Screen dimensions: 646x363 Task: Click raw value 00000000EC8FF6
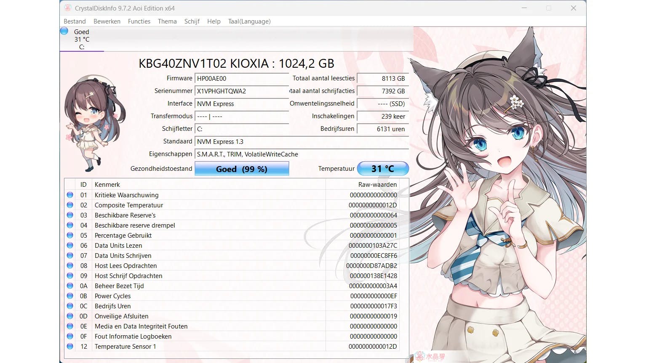[x=374, y=255]
